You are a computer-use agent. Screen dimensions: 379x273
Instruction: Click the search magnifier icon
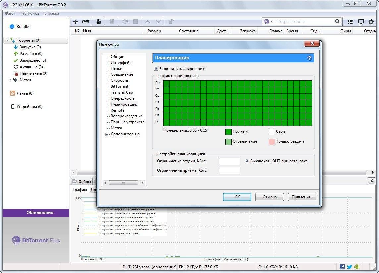click(337, 22)
